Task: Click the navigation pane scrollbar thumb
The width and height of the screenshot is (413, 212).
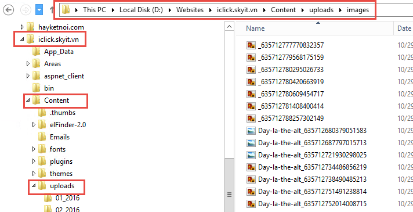Action: pyautogui.click(x=230, y=185)
